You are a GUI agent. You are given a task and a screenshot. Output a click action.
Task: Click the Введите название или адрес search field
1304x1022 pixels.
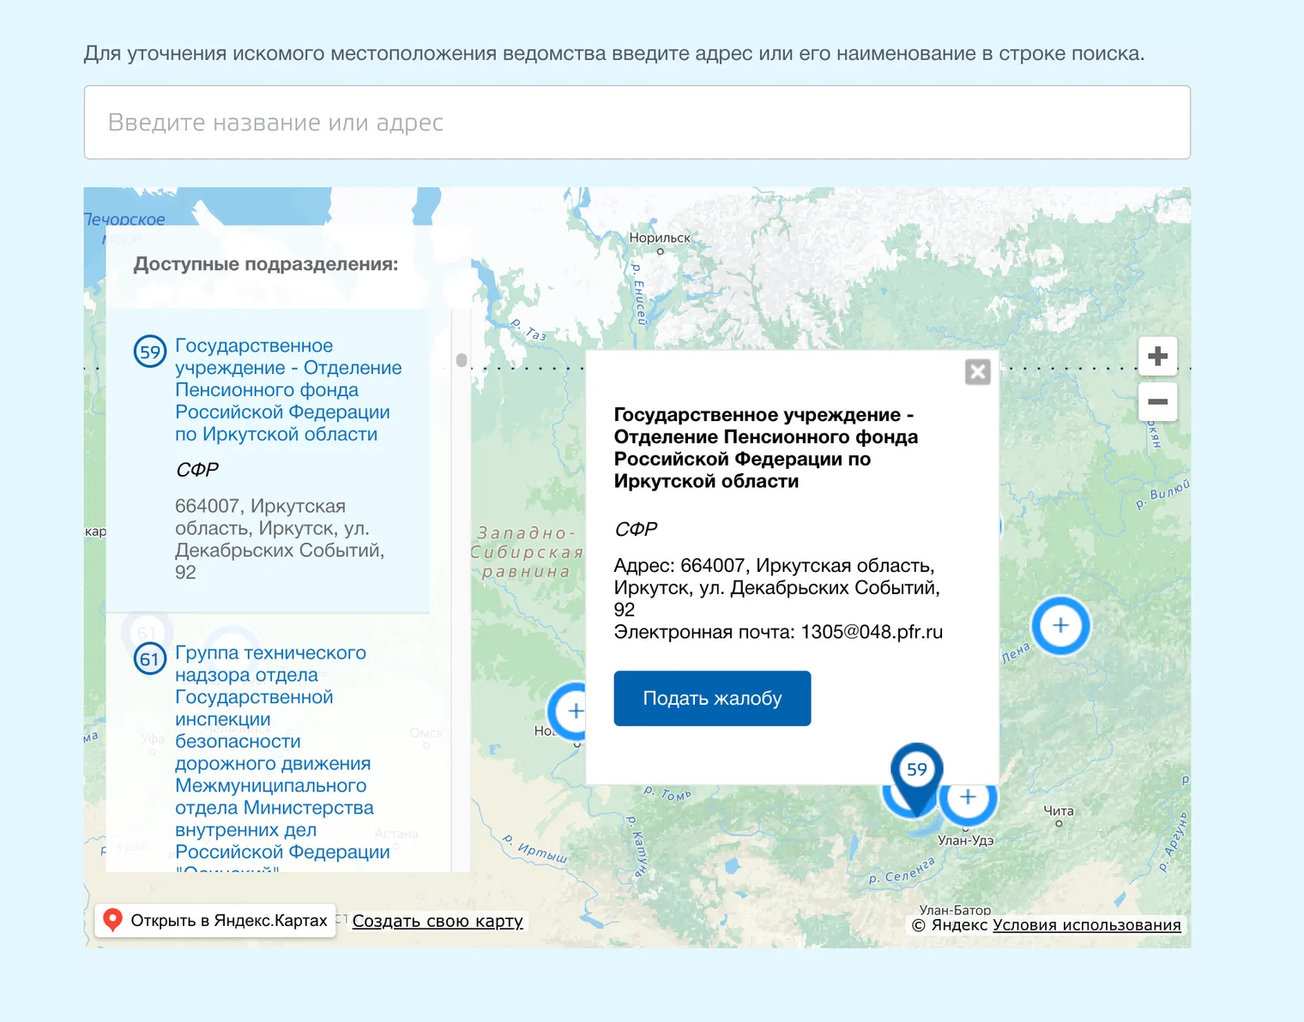pyautogui.click(x=637, y=122)
